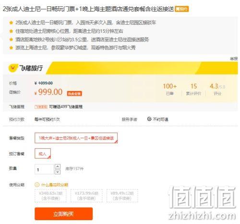Click the orange sale badge beside ¥999.00
The width and height of the screenshot is (240, 224).
click(x=74, y=93)
